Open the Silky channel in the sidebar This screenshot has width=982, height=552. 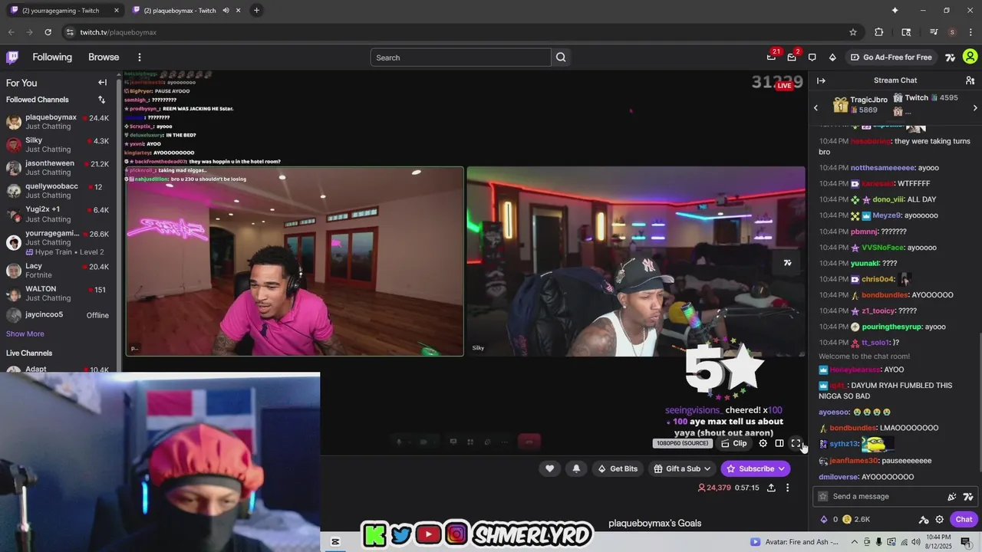coord(58,145)
